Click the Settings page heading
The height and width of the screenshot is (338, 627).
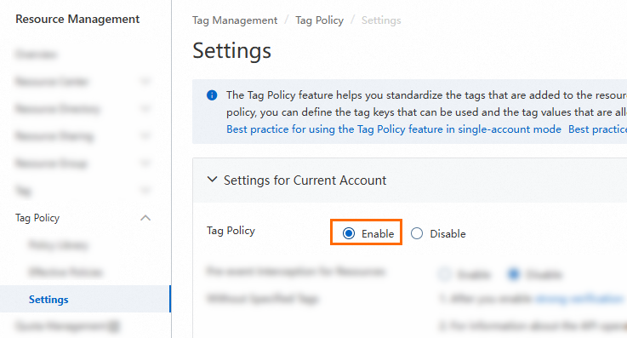tap(232, 51)
